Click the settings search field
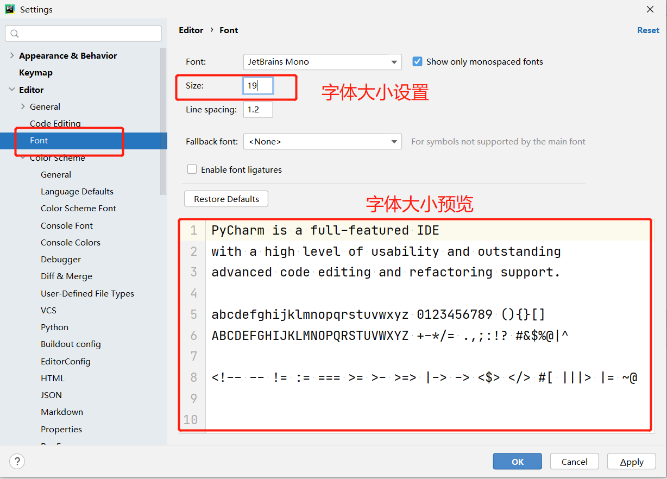This screenshot has height=479, width=667. (x=84, y=34)
